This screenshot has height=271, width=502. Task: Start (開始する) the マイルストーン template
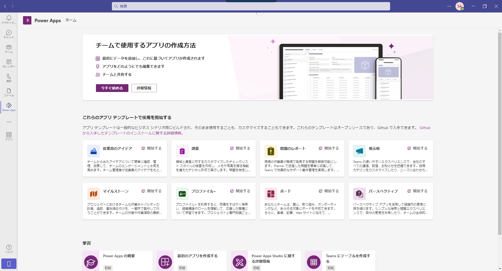tap(152, 191)
